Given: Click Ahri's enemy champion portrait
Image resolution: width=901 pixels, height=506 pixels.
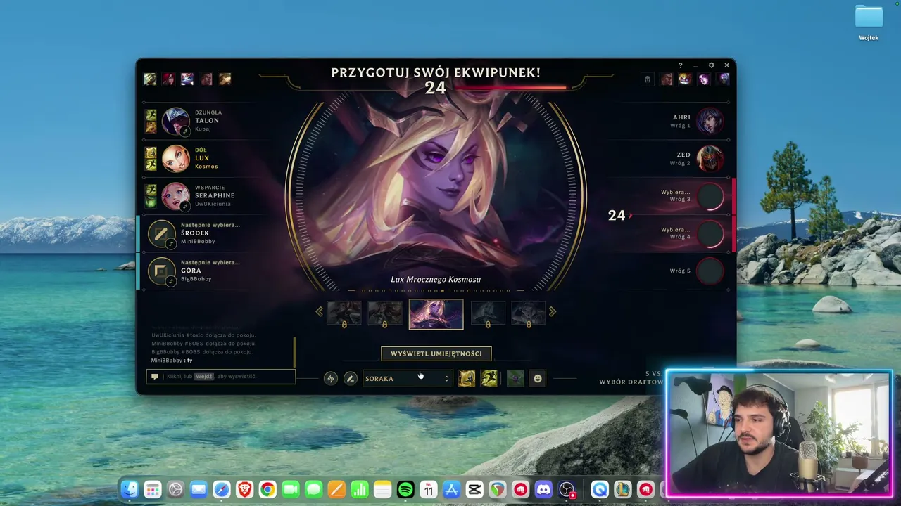Looking at the screenshot, I should [710, 121].
